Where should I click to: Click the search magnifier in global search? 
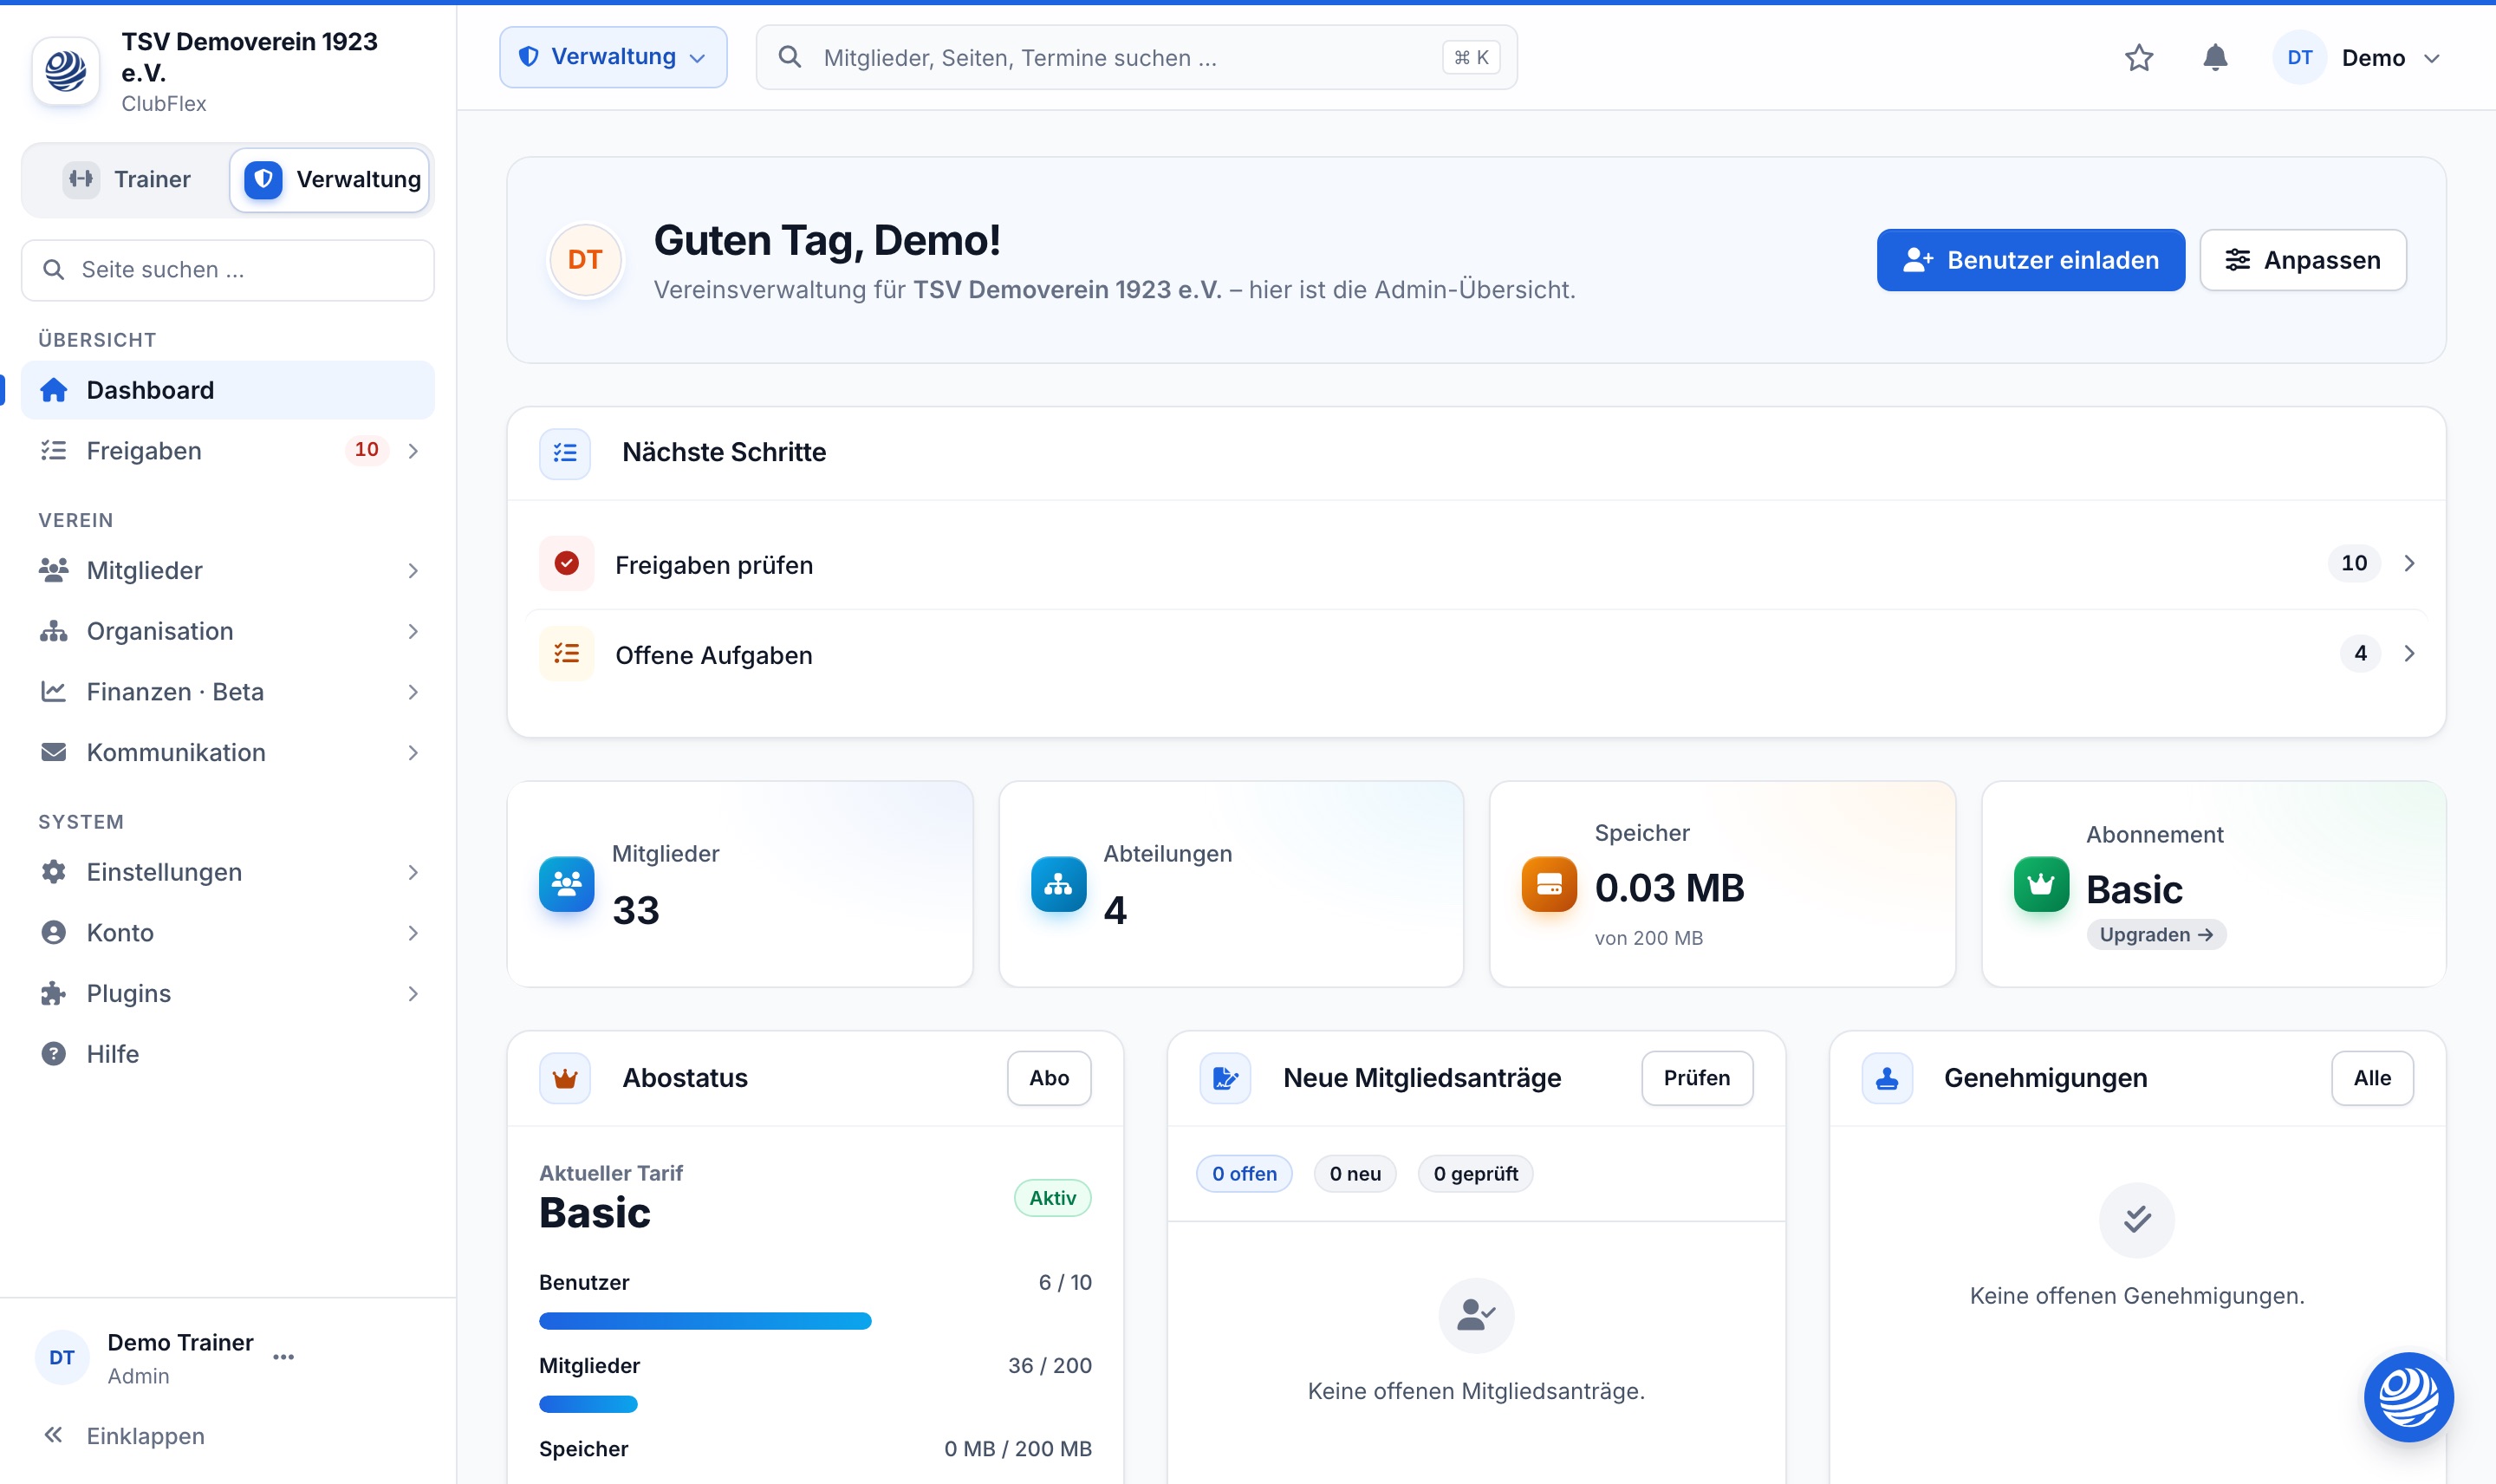pos(790,58)
